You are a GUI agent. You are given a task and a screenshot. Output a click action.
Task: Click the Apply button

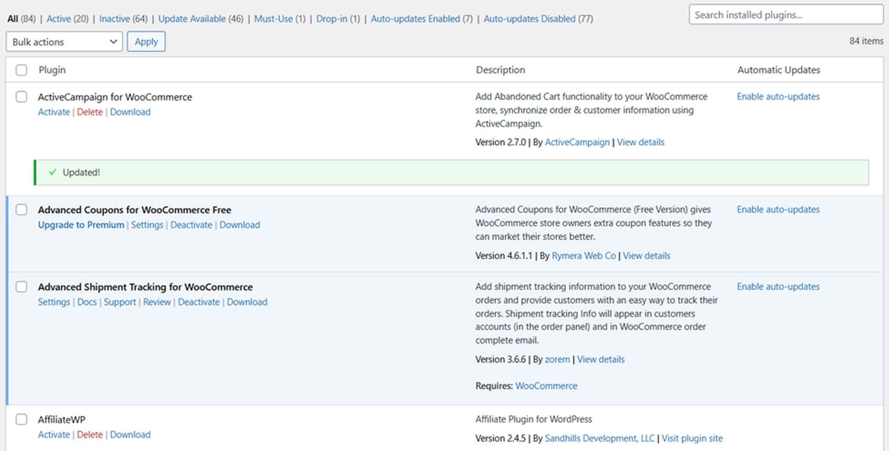pos(146,41)
